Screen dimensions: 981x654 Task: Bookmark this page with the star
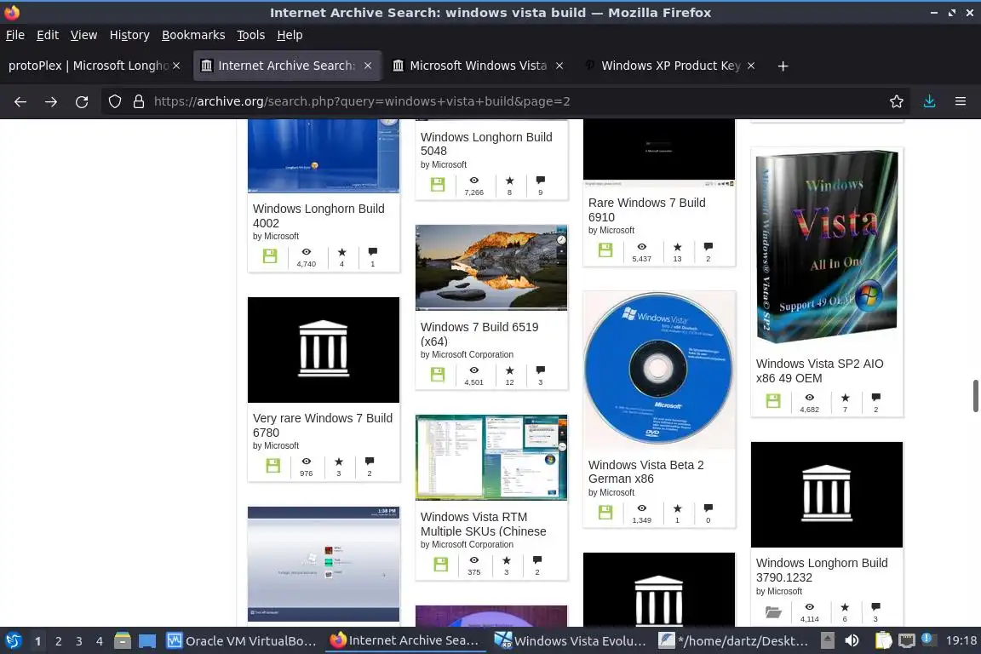tap(897, 101)
